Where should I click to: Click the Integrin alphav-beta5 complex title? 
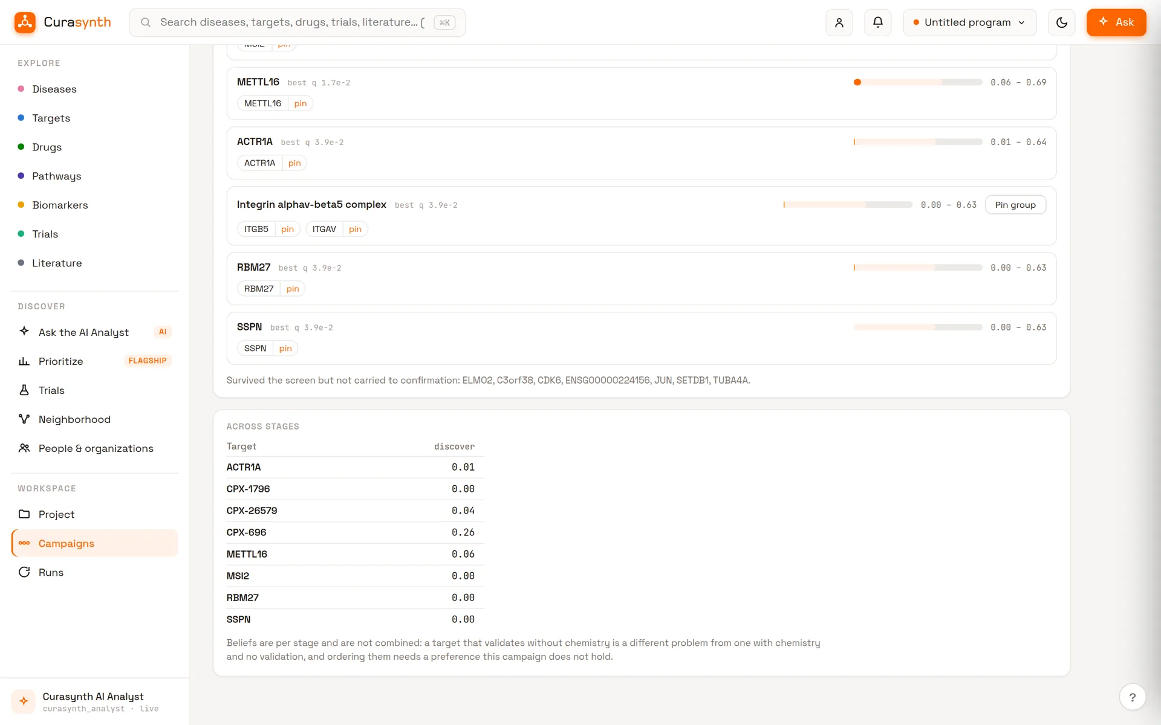tap(311, 204)
